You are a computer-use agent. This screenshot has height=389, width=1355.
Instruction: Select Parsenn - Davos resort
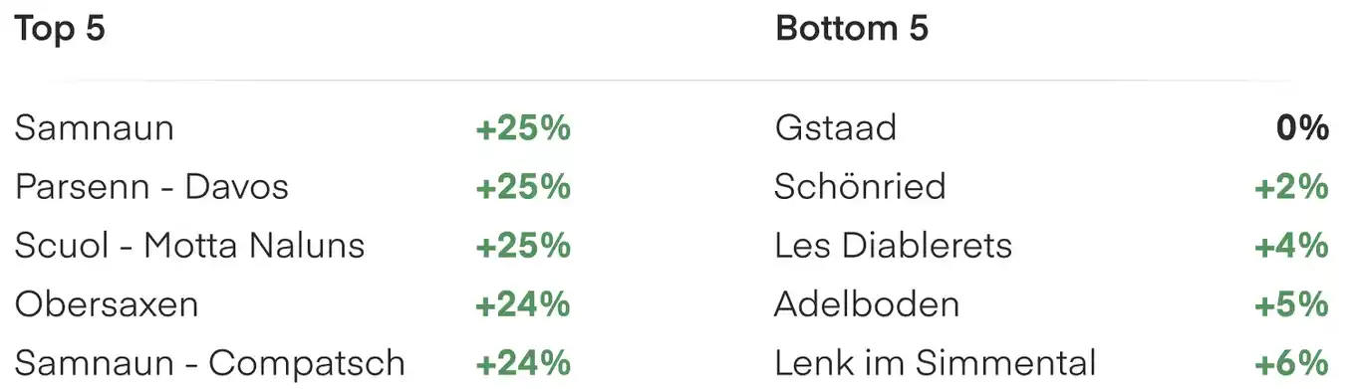pyautogui.click(x=151, y=186)
